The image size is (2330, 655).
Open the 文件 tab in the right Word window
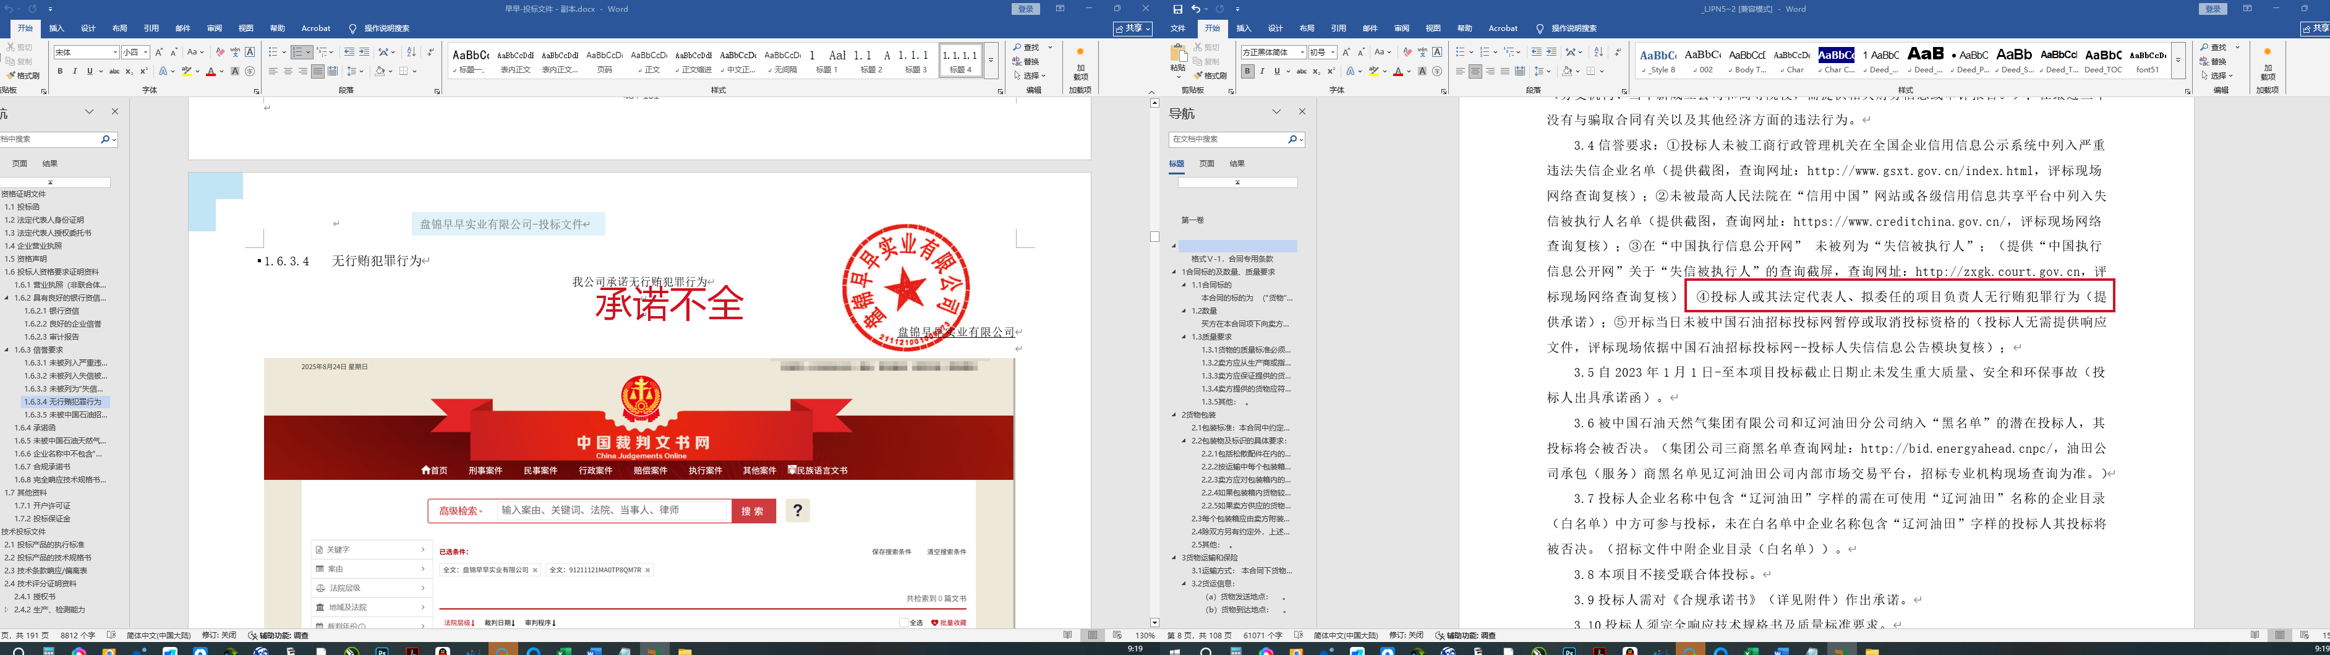pyautogui.click(x=1177, y=28)
